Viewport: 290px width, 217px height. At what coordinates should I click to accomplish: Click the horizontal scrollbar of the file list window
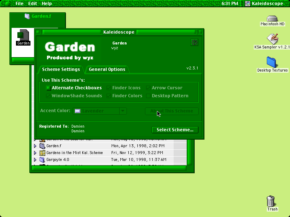(109, 168)
